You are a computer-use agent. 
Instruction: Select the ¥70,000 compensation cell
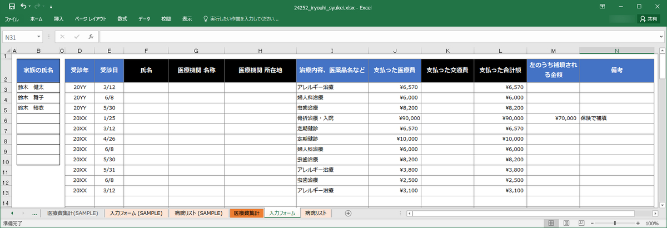tap(553, 118)
